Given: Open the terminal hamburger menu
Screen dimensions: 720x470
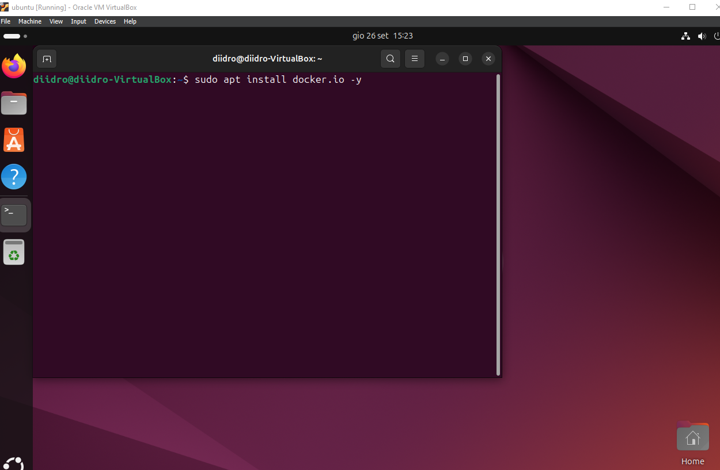Looking at the screenshot, I should point(414,58).
